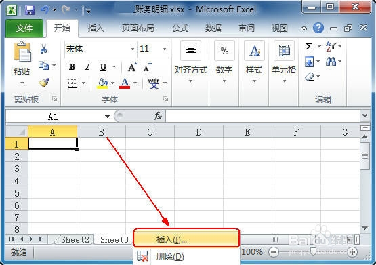Click the Save floppy disk icon
Viewport: 376px width, 265px height.
click(x=30, y=10)
